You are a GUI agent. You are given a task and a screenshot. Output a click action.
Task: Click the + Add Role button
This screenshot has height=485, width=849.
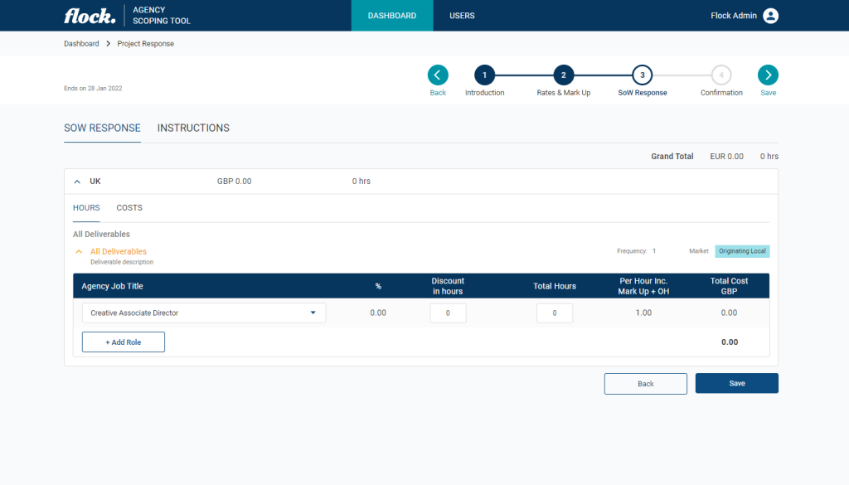(124, 342)
